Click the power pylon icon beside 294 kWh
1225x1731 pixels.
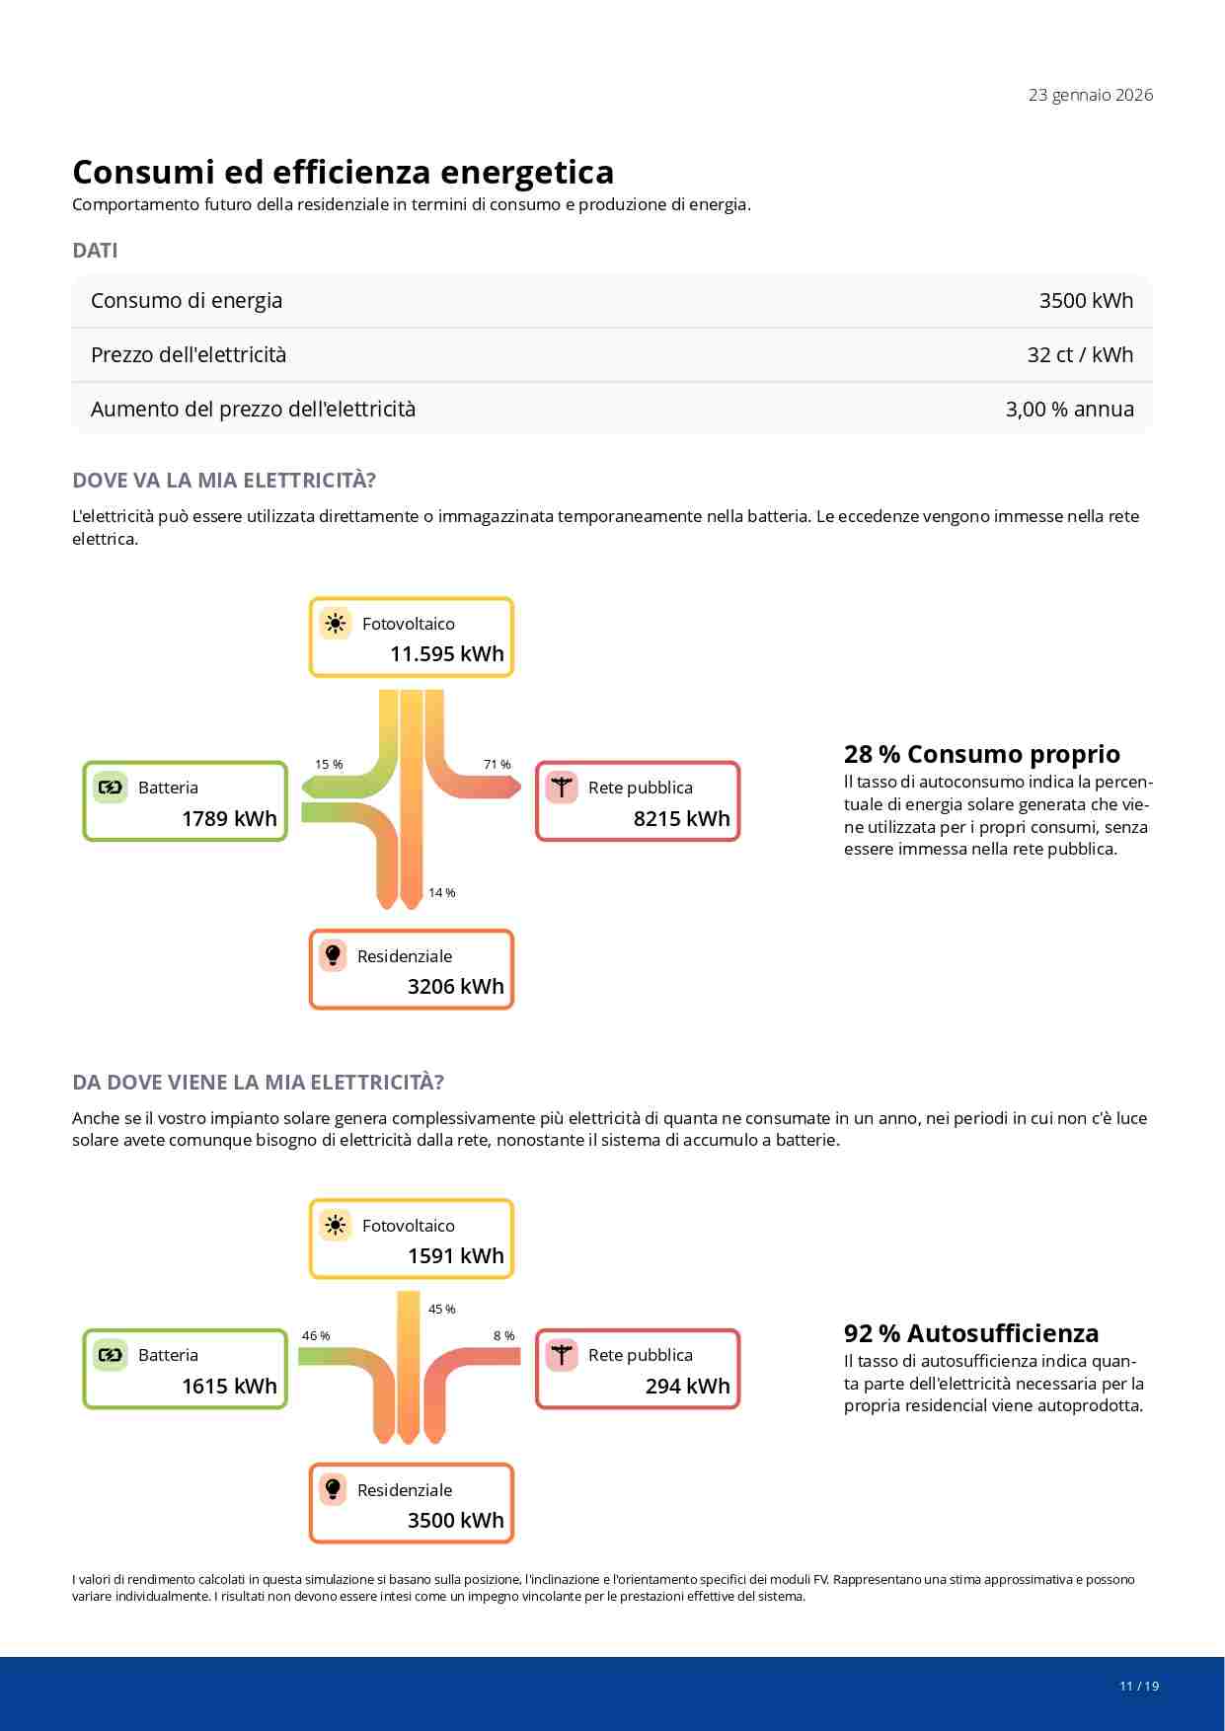[x=562, y=1355]
